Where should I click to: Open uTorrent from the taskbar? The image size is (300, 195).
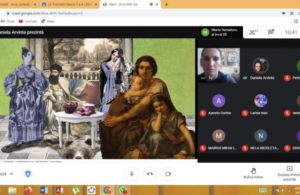pos(76,190)
